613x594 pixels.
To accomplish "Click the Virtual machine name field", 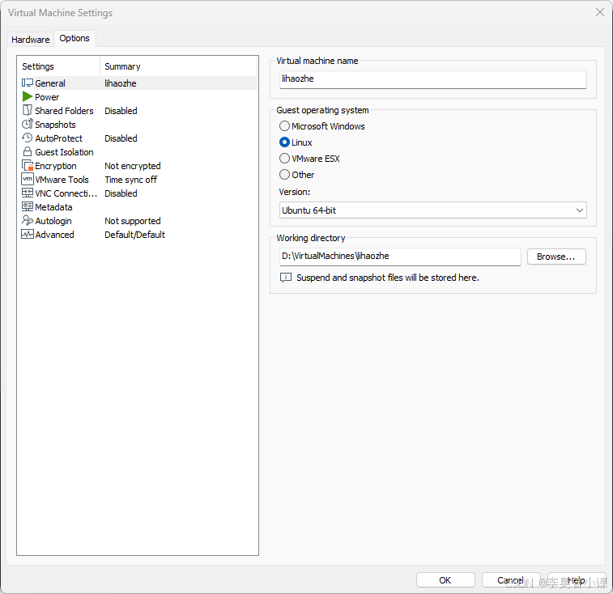I will point(432,79).
